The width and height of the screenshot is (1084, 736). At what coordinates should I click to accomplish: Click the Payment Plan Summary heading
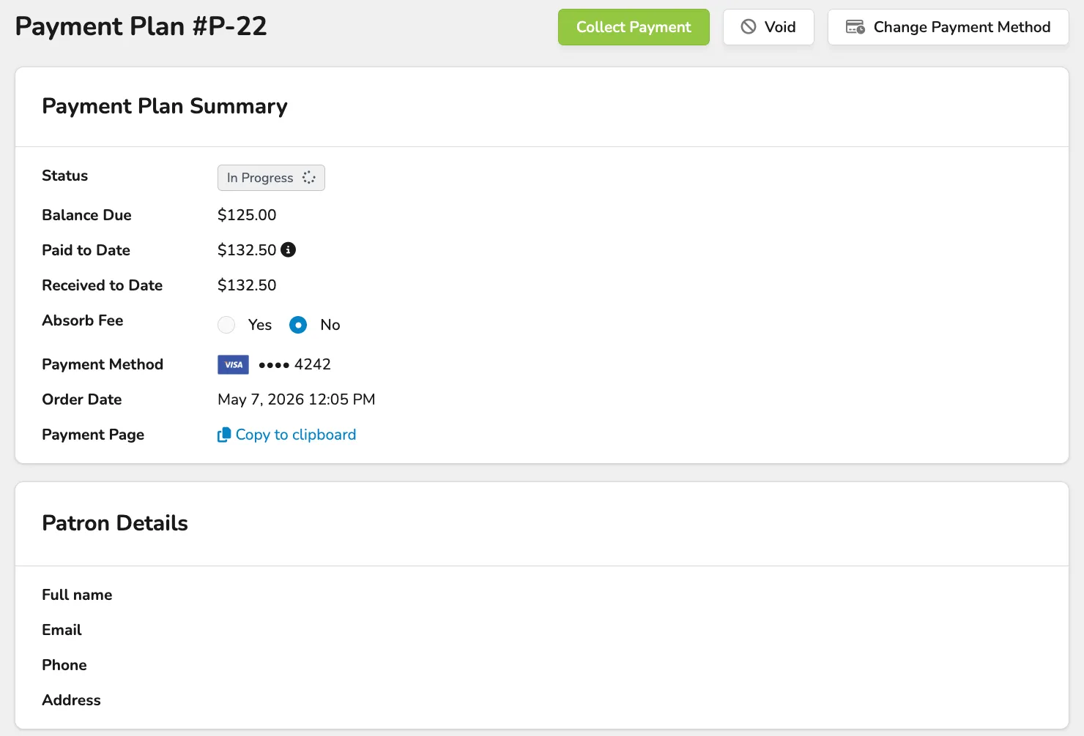click(x=165, y=106)
